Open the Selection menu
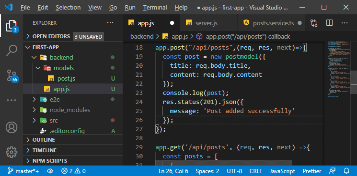 pos(68,8)
